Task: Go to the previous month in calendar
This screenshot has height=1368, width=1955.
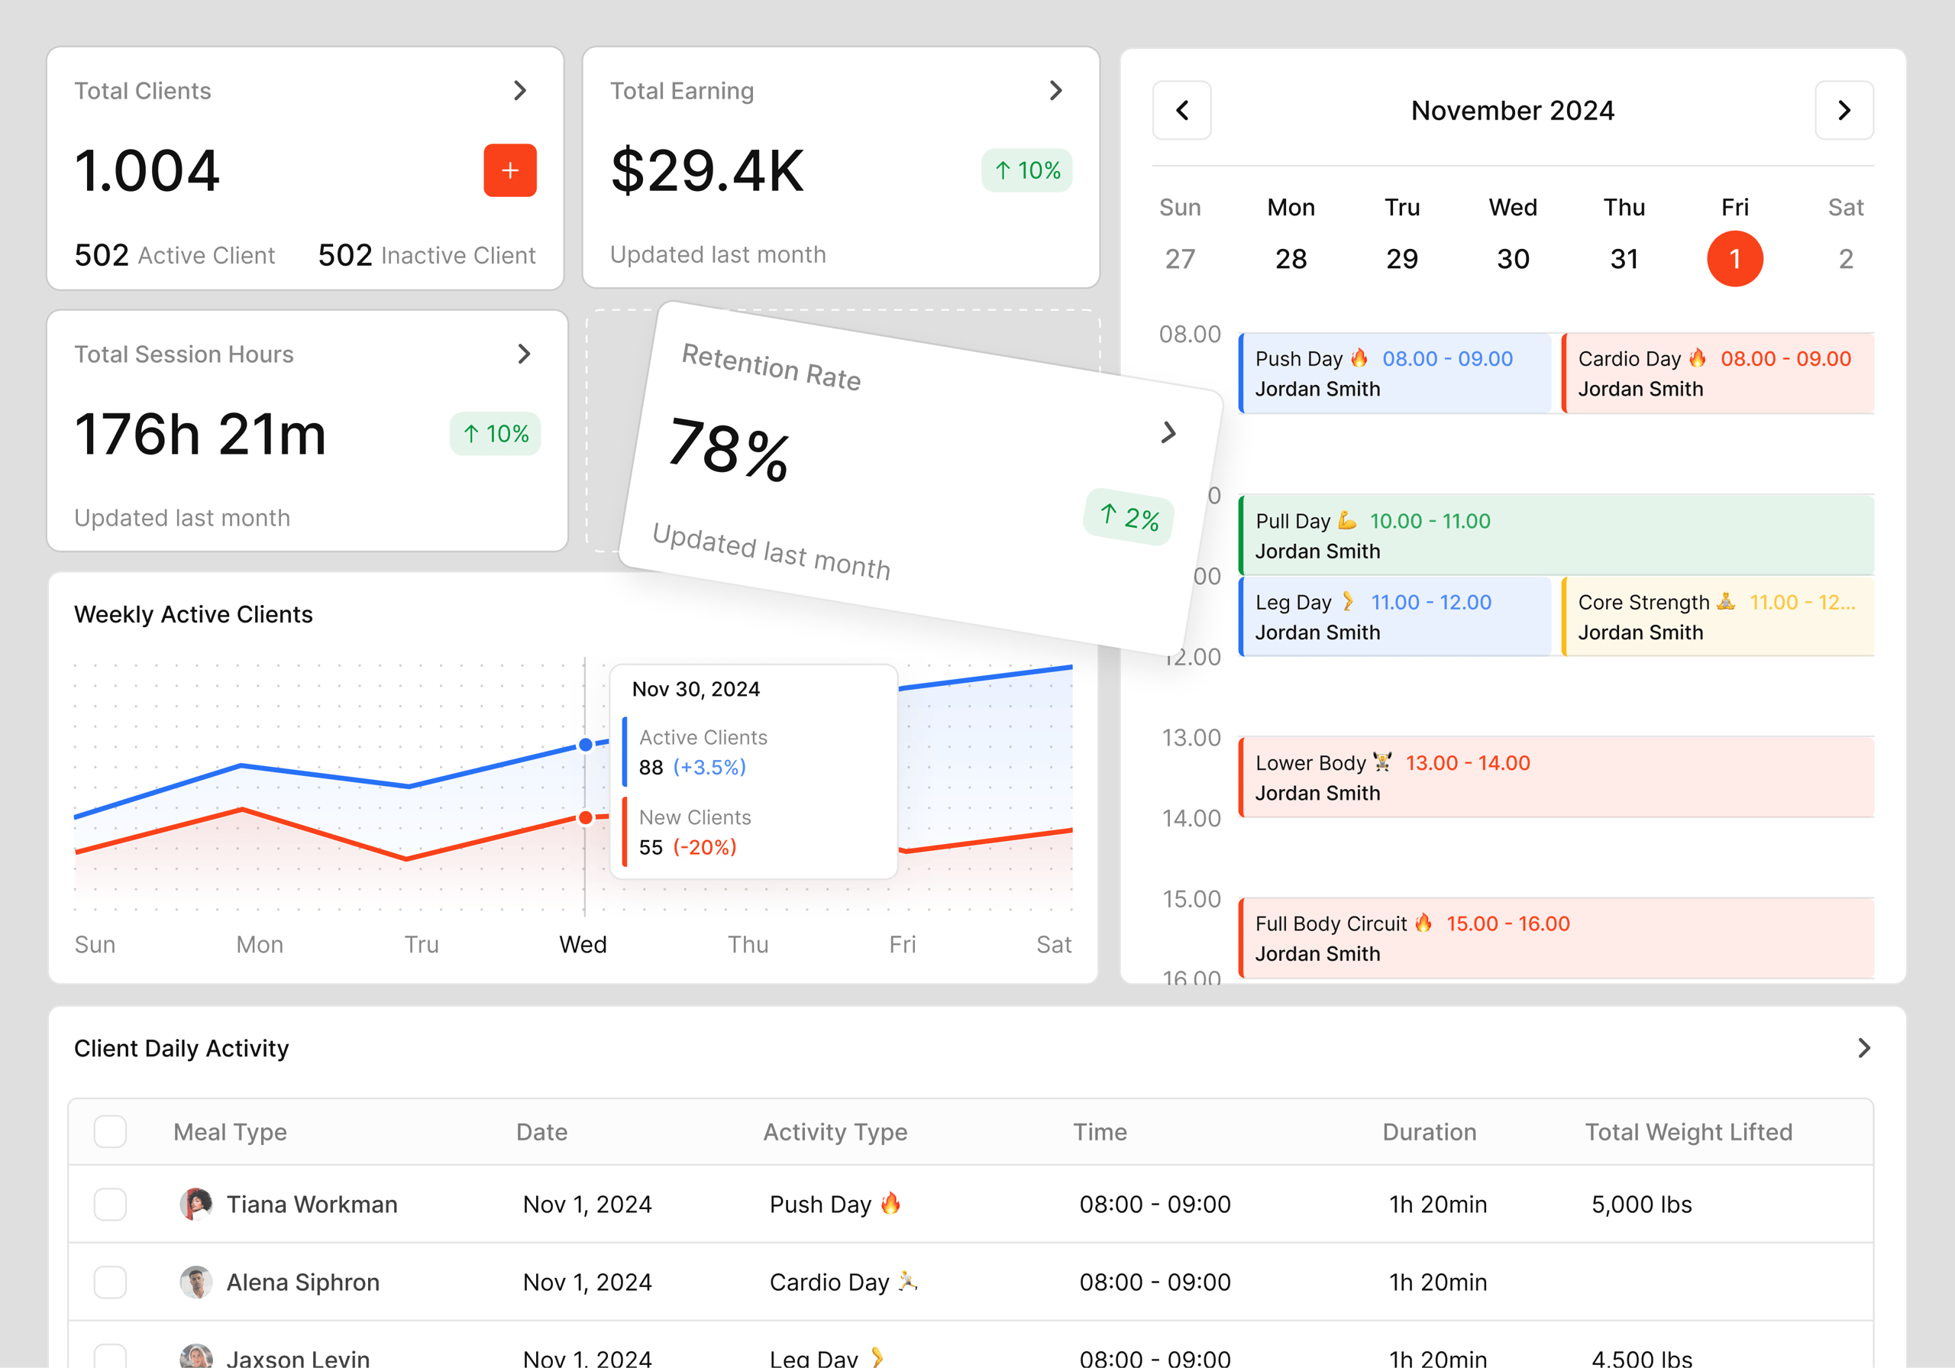Action: click(x=1182, y=110)
